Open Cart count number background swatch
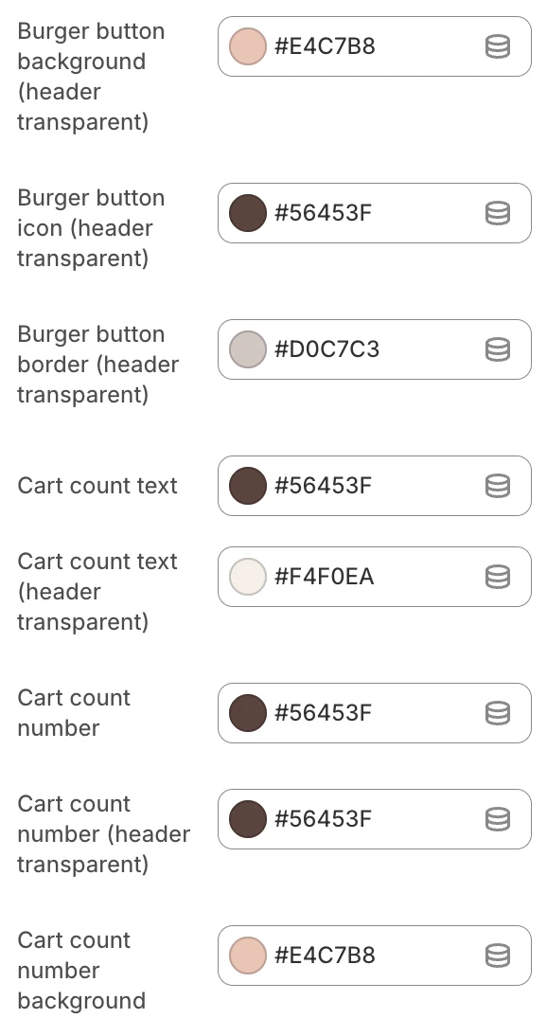 click(248, 956)
